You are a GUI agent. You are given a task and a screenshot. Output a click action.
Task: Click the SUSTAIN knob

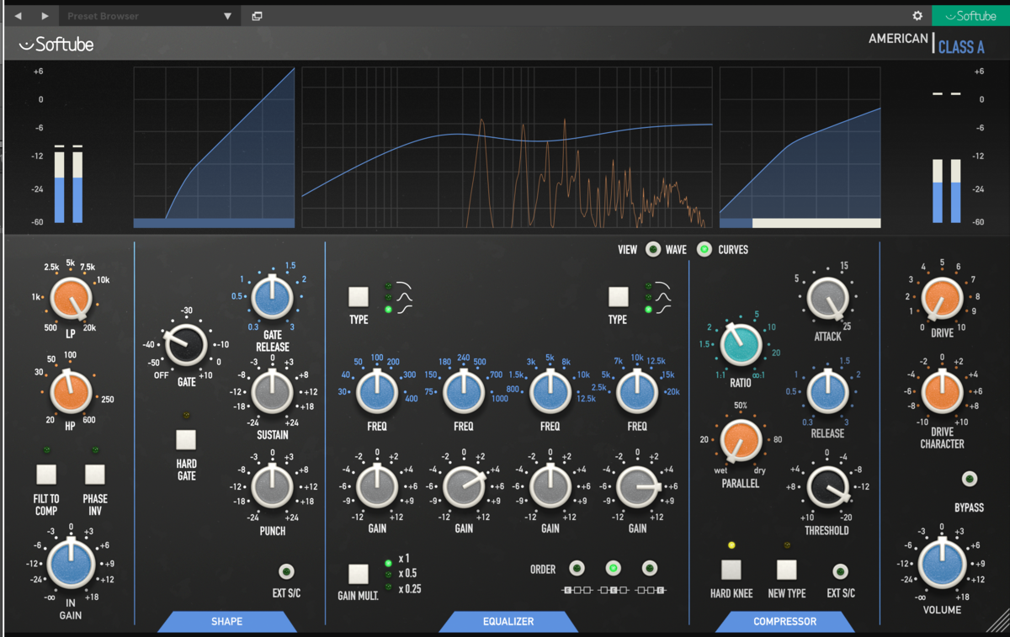pos(273,392)
